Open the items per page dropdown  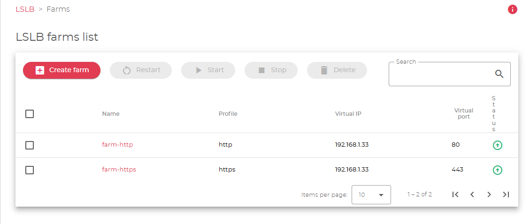(371, 194)
